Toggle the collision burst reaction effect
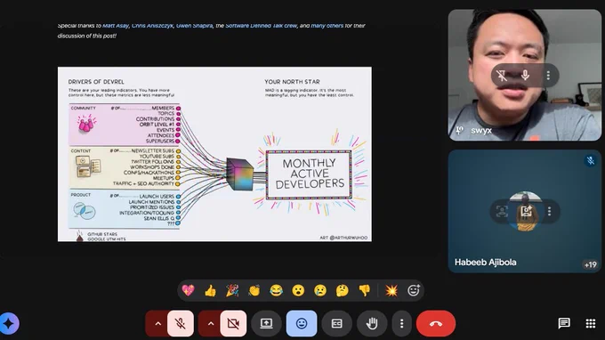 click(391, 290)
